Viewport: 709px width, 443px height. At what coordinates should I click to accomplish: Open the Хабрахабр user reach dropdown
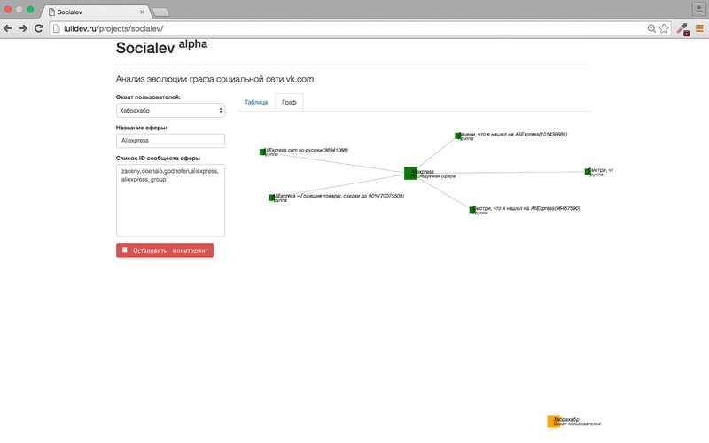[170, 110]
